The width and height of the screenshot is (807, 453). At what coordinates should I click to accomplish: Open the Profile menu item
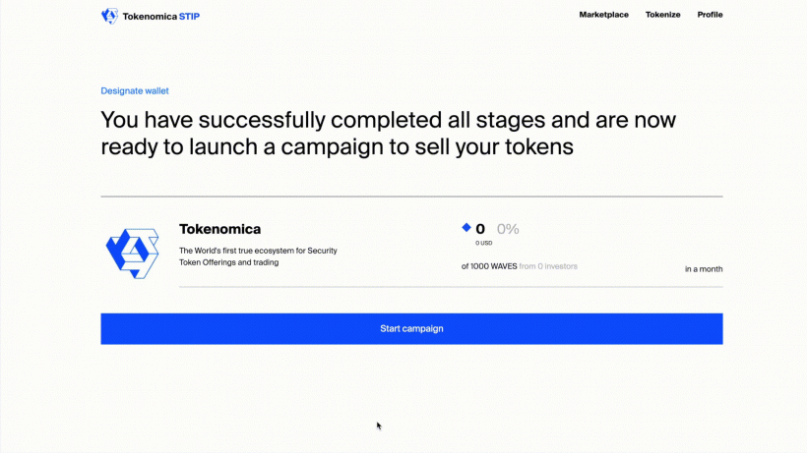click(710, 15)
